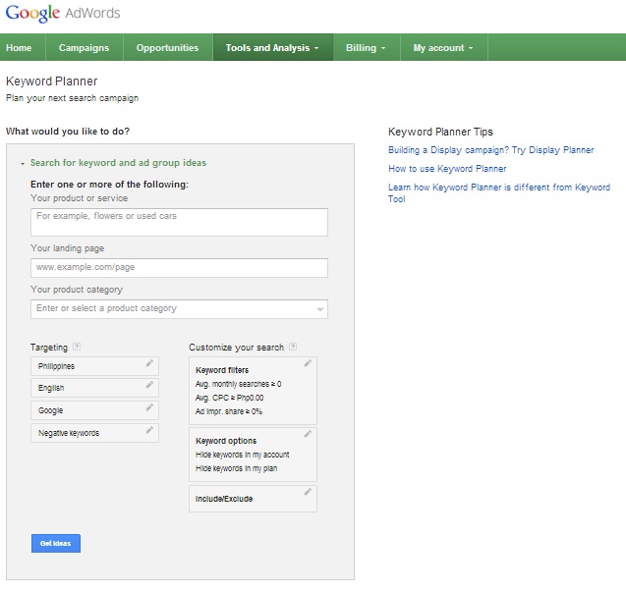Open Tools and Analysis dropdown menu
The width and height of the screenshot is (626, 592).
point(272,48)
